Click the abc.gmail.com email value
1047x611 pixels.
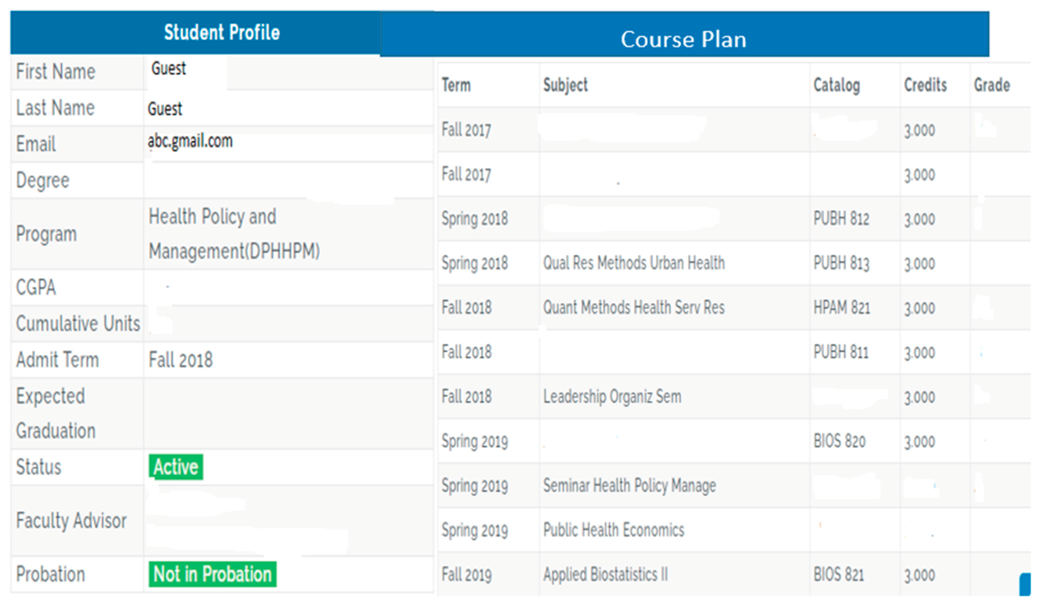tap(190, 141)
